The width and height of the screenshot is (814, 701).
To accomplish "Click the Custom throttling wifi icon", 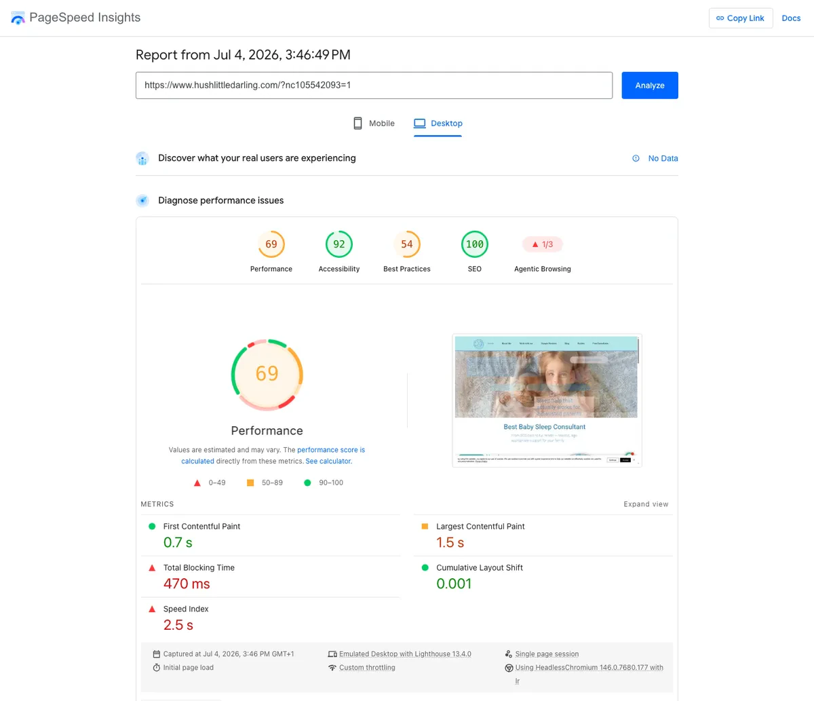I will [332, 668].
